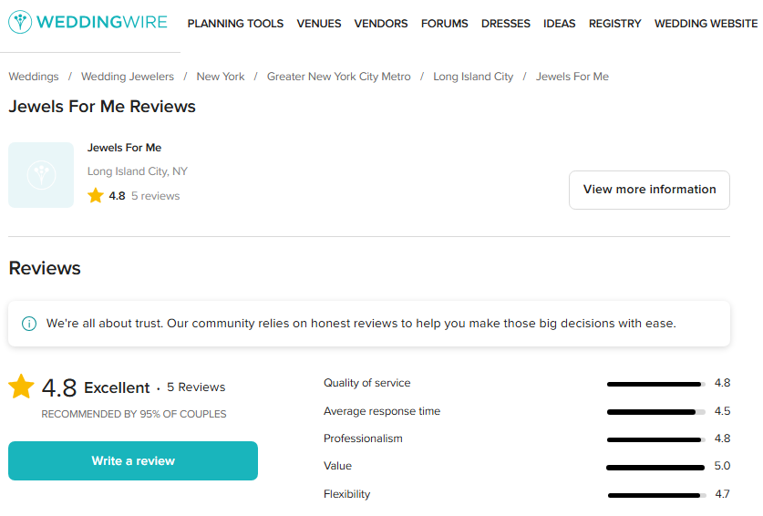The image size is (763, 516).
Task: Click the 'Professionalism' label
Action: pos(363,439)
